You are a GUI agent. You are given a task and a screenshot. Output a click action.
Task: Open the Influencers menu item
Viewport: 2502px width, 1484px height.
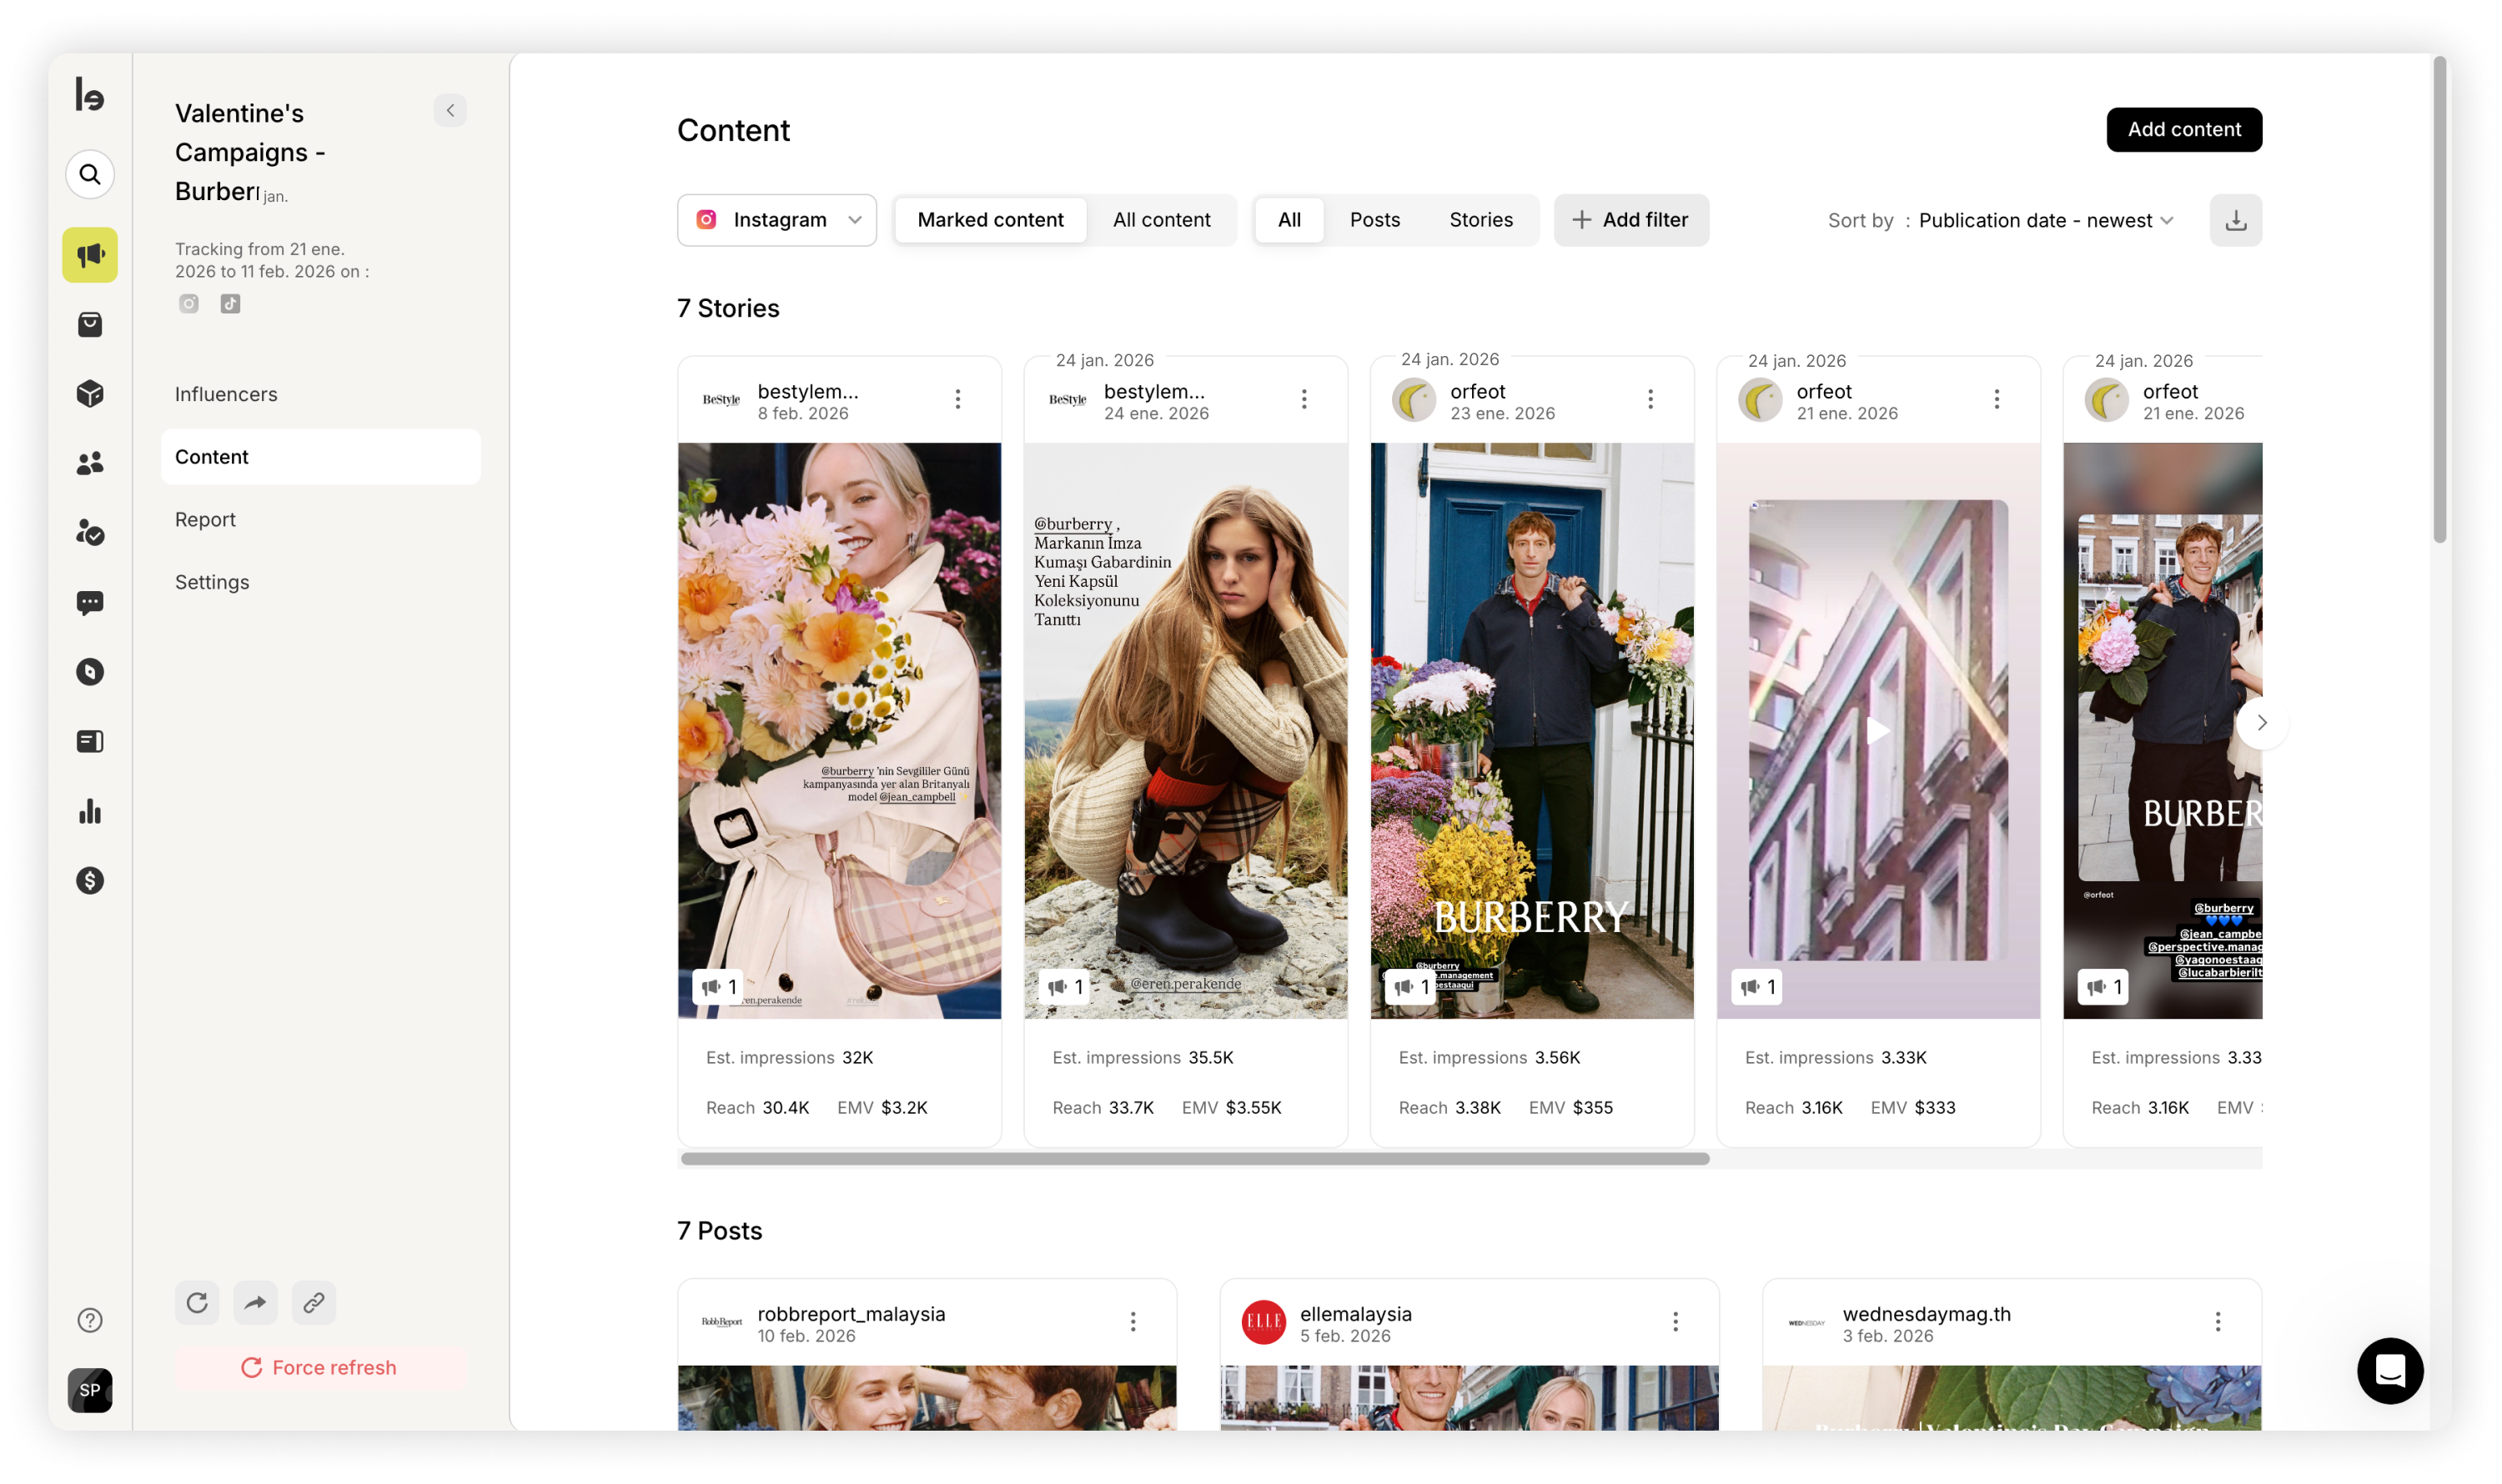(226, 395)
